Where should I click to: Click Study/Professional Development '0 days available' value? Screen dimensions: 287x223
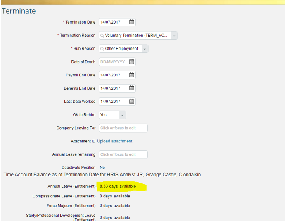click(115, 218)
